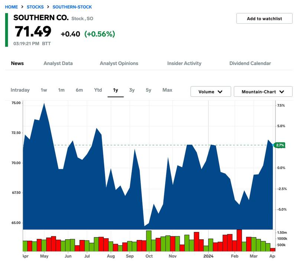
Task: Click the Sep date axis label
Action: click(130, 256)
